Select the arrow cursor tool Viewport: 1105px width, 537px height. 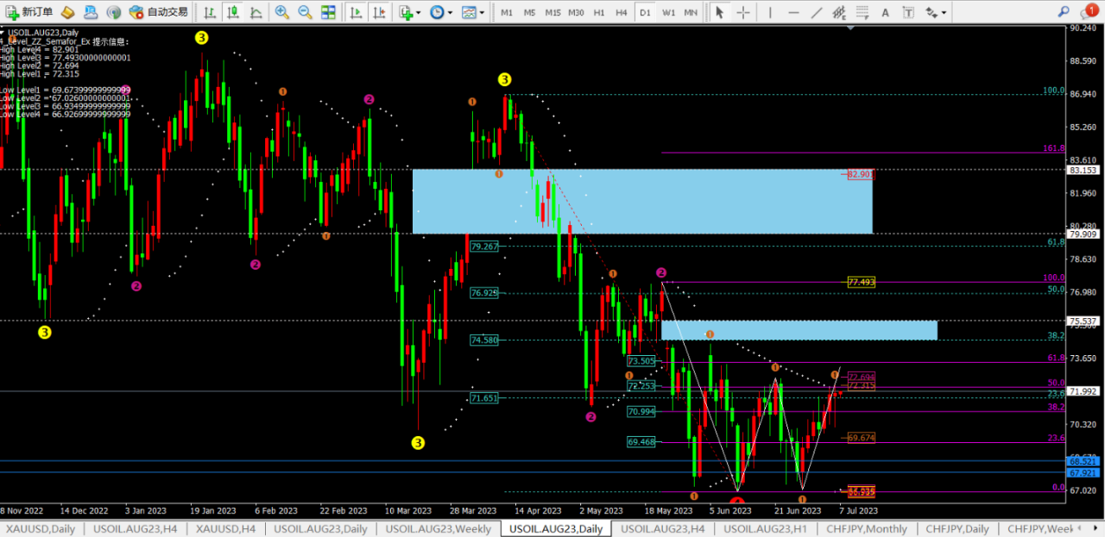pos(720,12)
